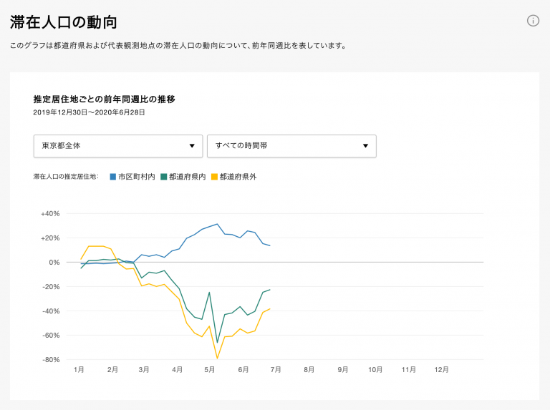Click the 7月 label on the x-axis
Viewport: 550px width, 410px height.
(x=275, y=370)
